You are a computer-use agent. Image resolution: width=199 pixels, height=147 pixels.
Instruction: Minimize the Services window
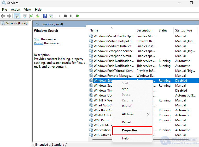click(180, 3)
